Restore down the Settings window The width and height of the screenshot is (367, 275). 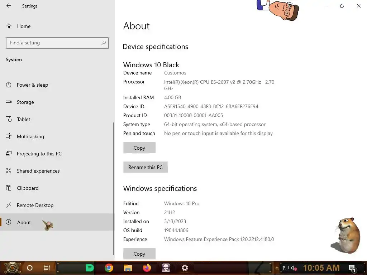[342, 6]
